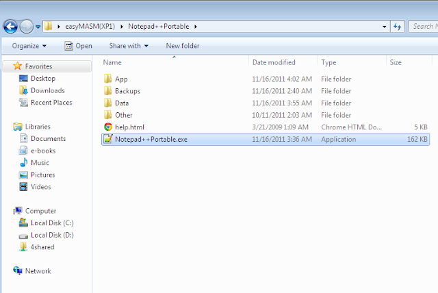Create a New folder from toolbar
The image size is (438, 293).
click(183, 46)
